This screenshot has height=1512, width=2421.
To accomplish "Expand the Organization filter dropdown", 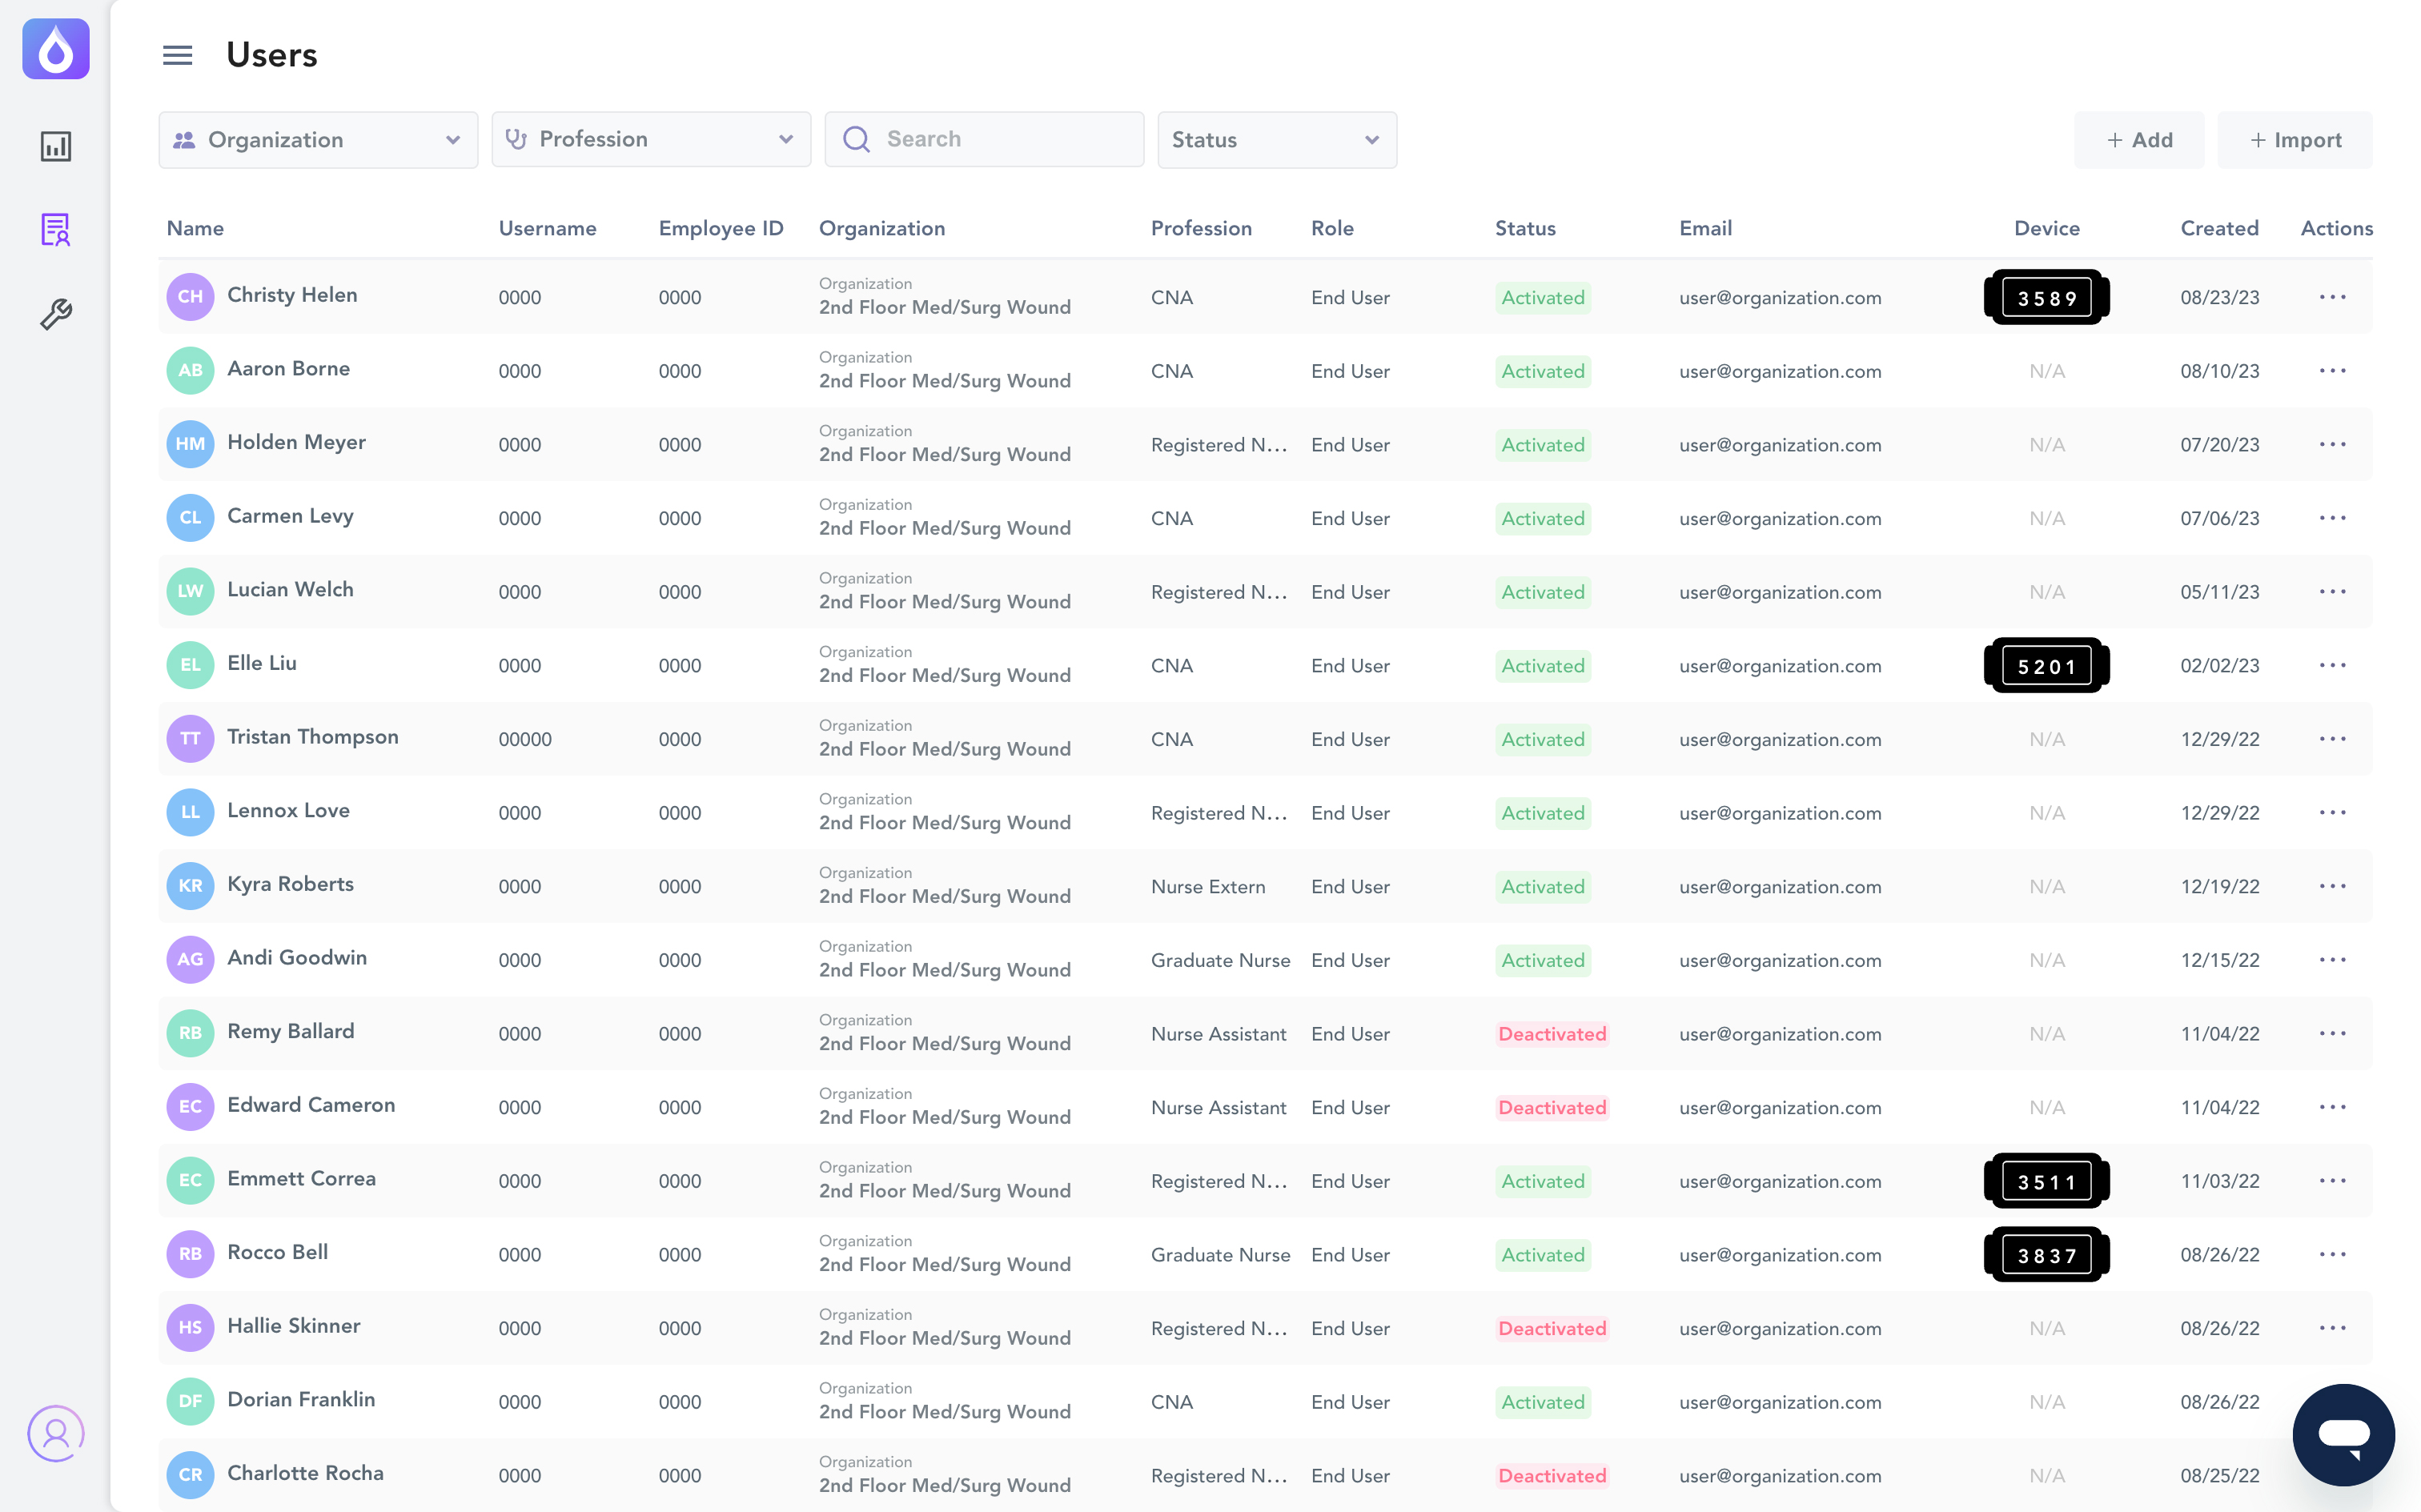I will (318, 140).
